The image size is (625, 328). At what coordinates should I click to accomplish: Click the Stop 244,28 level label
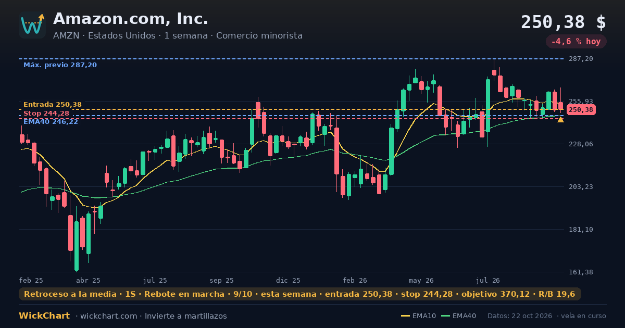click(x=46, y=113)
